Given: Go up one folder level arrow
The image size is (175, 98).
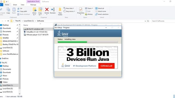Looking at the screenshot, I should (8, 21).
